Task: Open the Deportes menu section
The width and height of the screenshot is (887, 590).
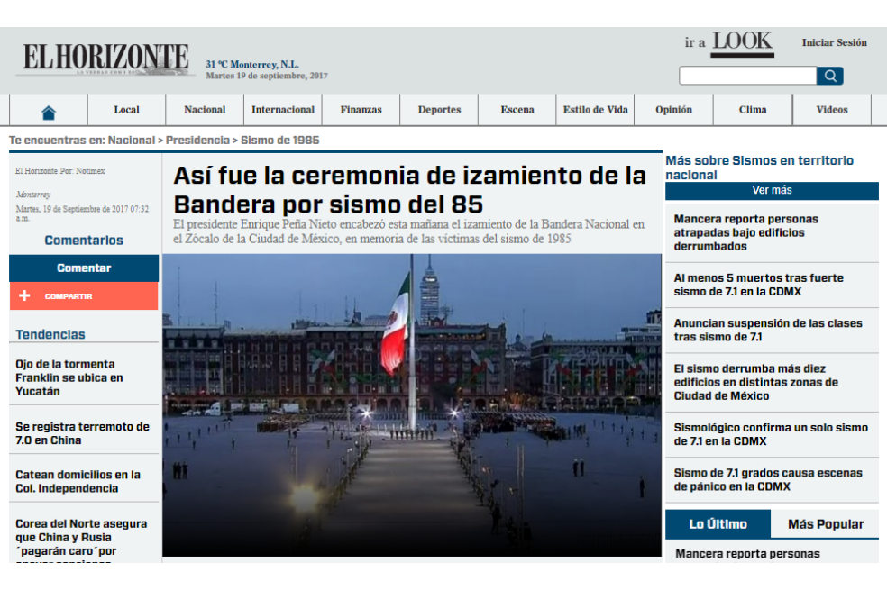Action: (x=440, y=110)
